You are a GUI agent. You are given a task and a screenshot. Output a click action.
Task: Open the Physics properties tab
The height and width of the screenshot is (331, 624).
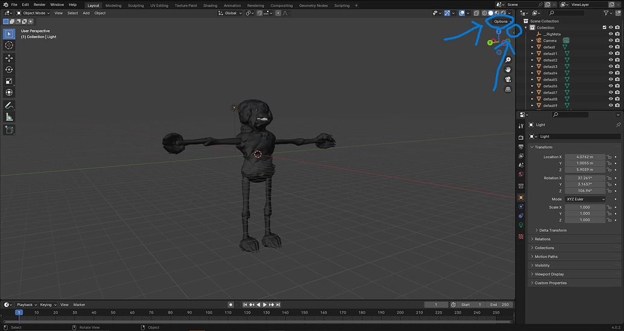tap(521, 206)
